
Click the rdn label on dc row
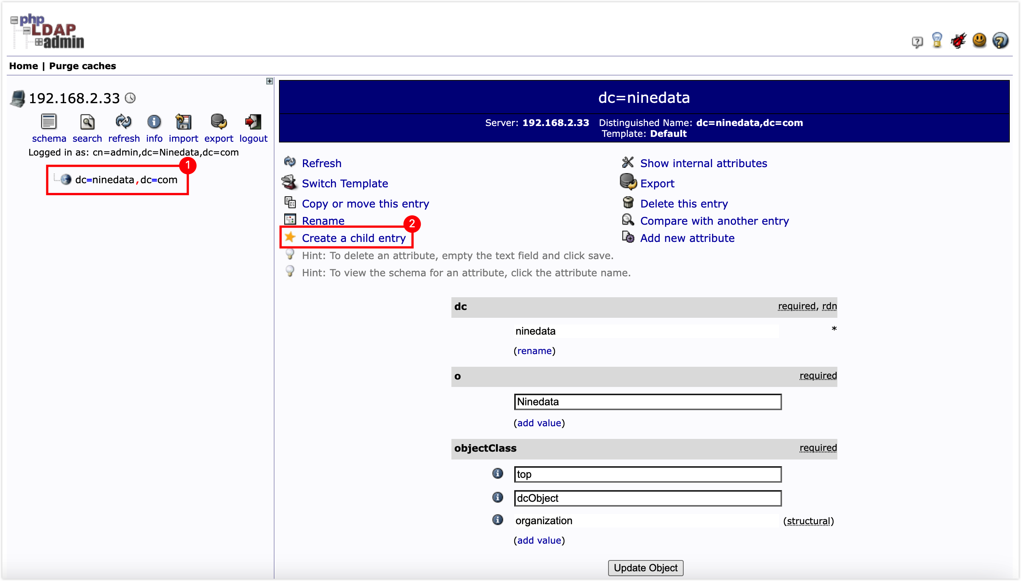tap(829, 306)
